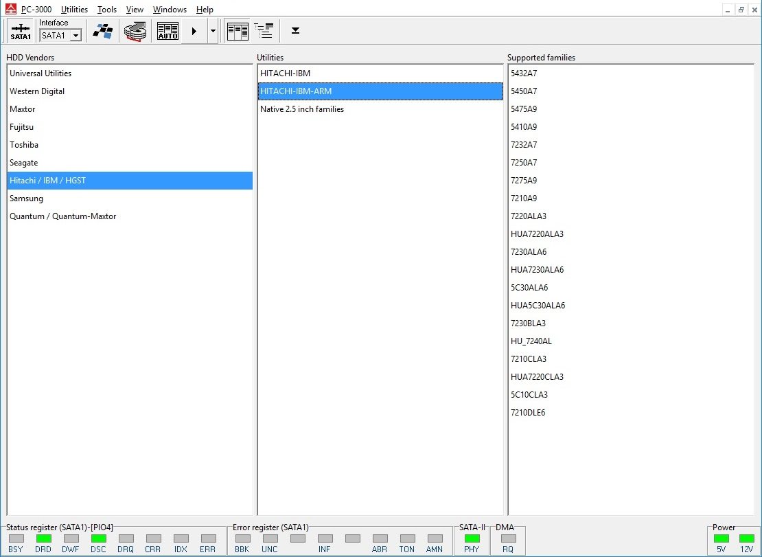The height and width of the screenshot is (557, 762).
Task: Click the play arrow toolbar button
Action: pos(194,31)
